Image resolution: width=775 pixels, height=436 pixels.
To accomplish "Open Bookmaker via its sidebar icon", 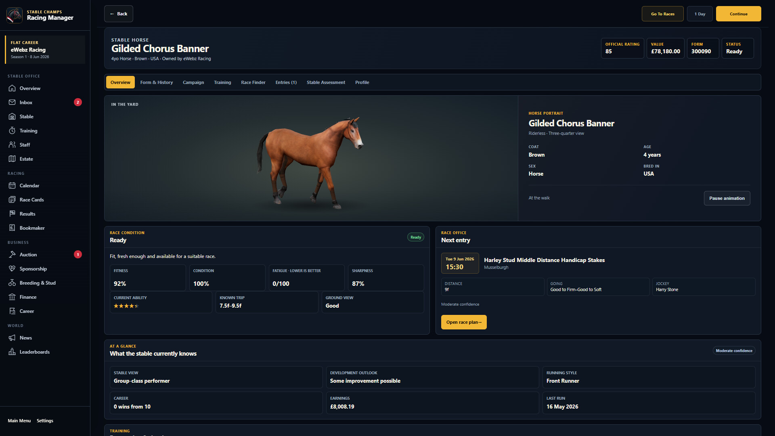I will (12, 228).
